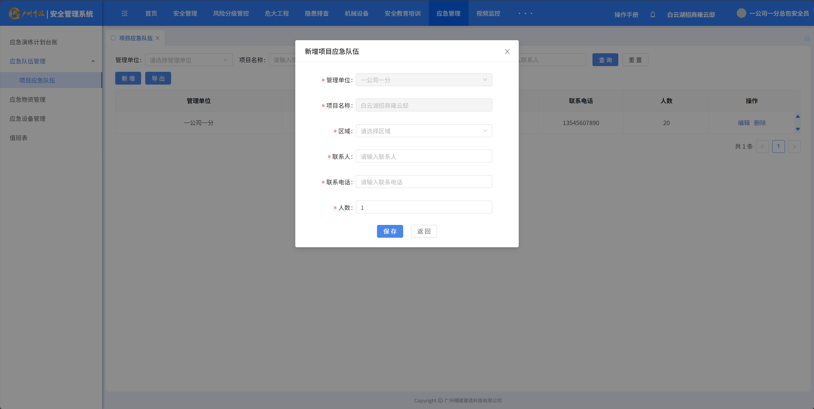Click the table scroll down arrow
The width and height of the screenshot is (814, 409).
click(798, 129)
